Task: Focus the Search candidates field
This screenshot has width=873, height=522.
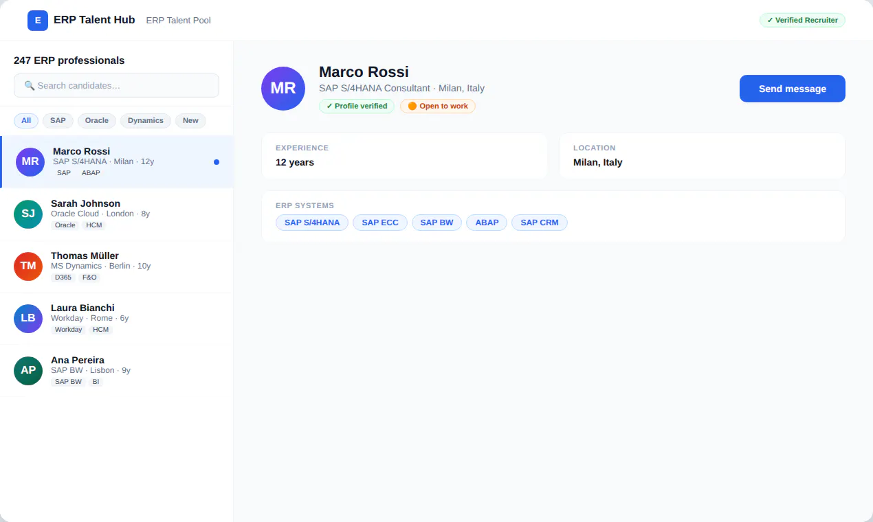Action: coord(116,86)
